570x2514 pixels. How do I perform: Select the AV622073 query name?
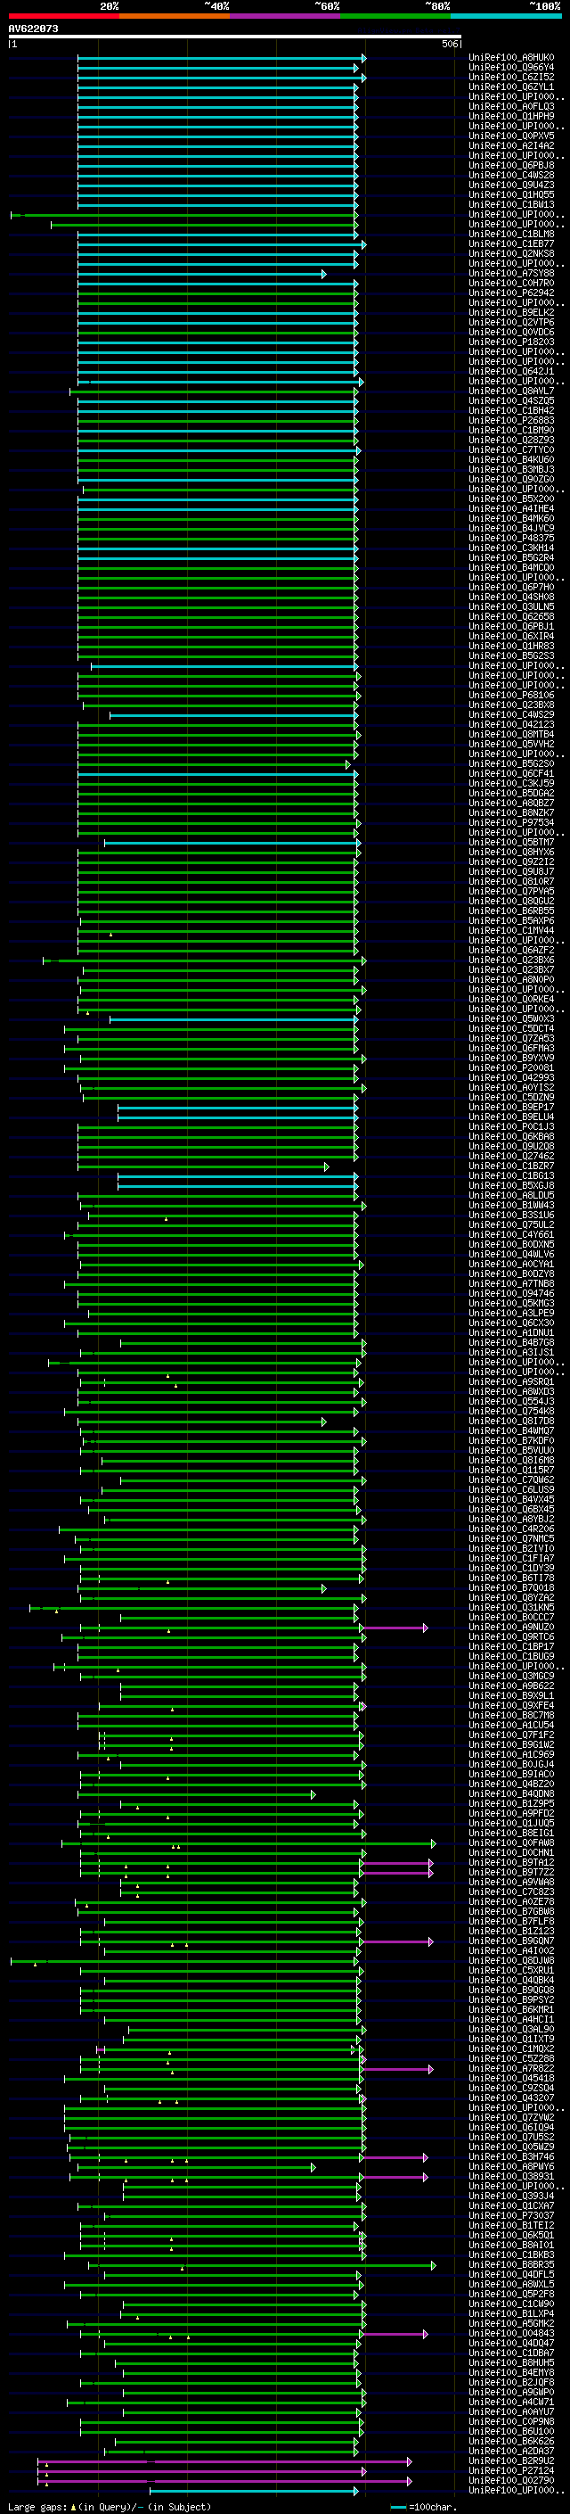pos(33,29)
